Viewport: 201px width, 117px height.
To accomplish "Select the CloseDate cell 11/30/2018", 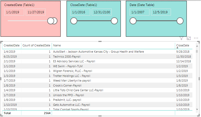I will 184,57.
